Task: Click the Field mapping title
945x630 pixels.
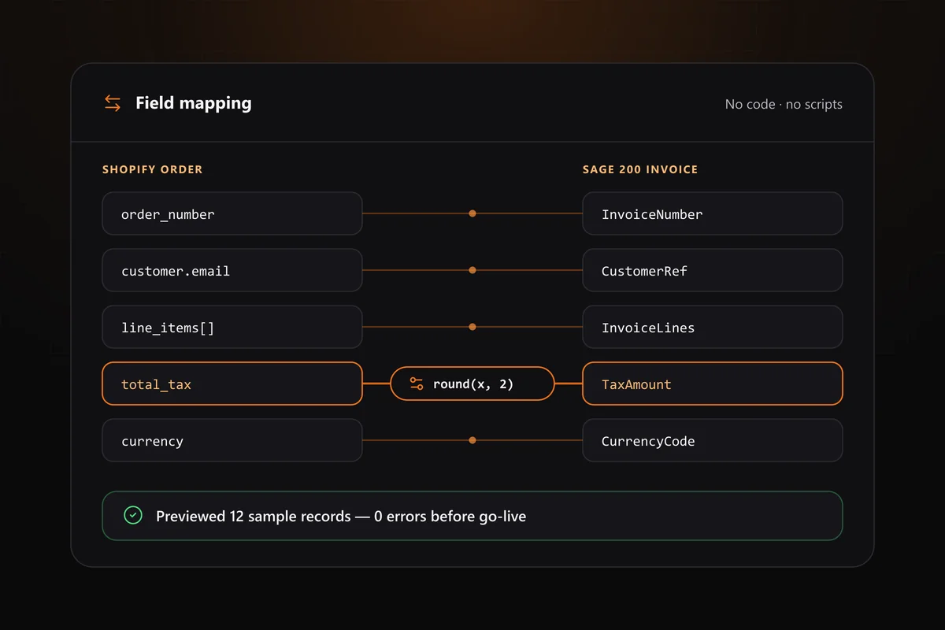Action: tap(194, 103)
